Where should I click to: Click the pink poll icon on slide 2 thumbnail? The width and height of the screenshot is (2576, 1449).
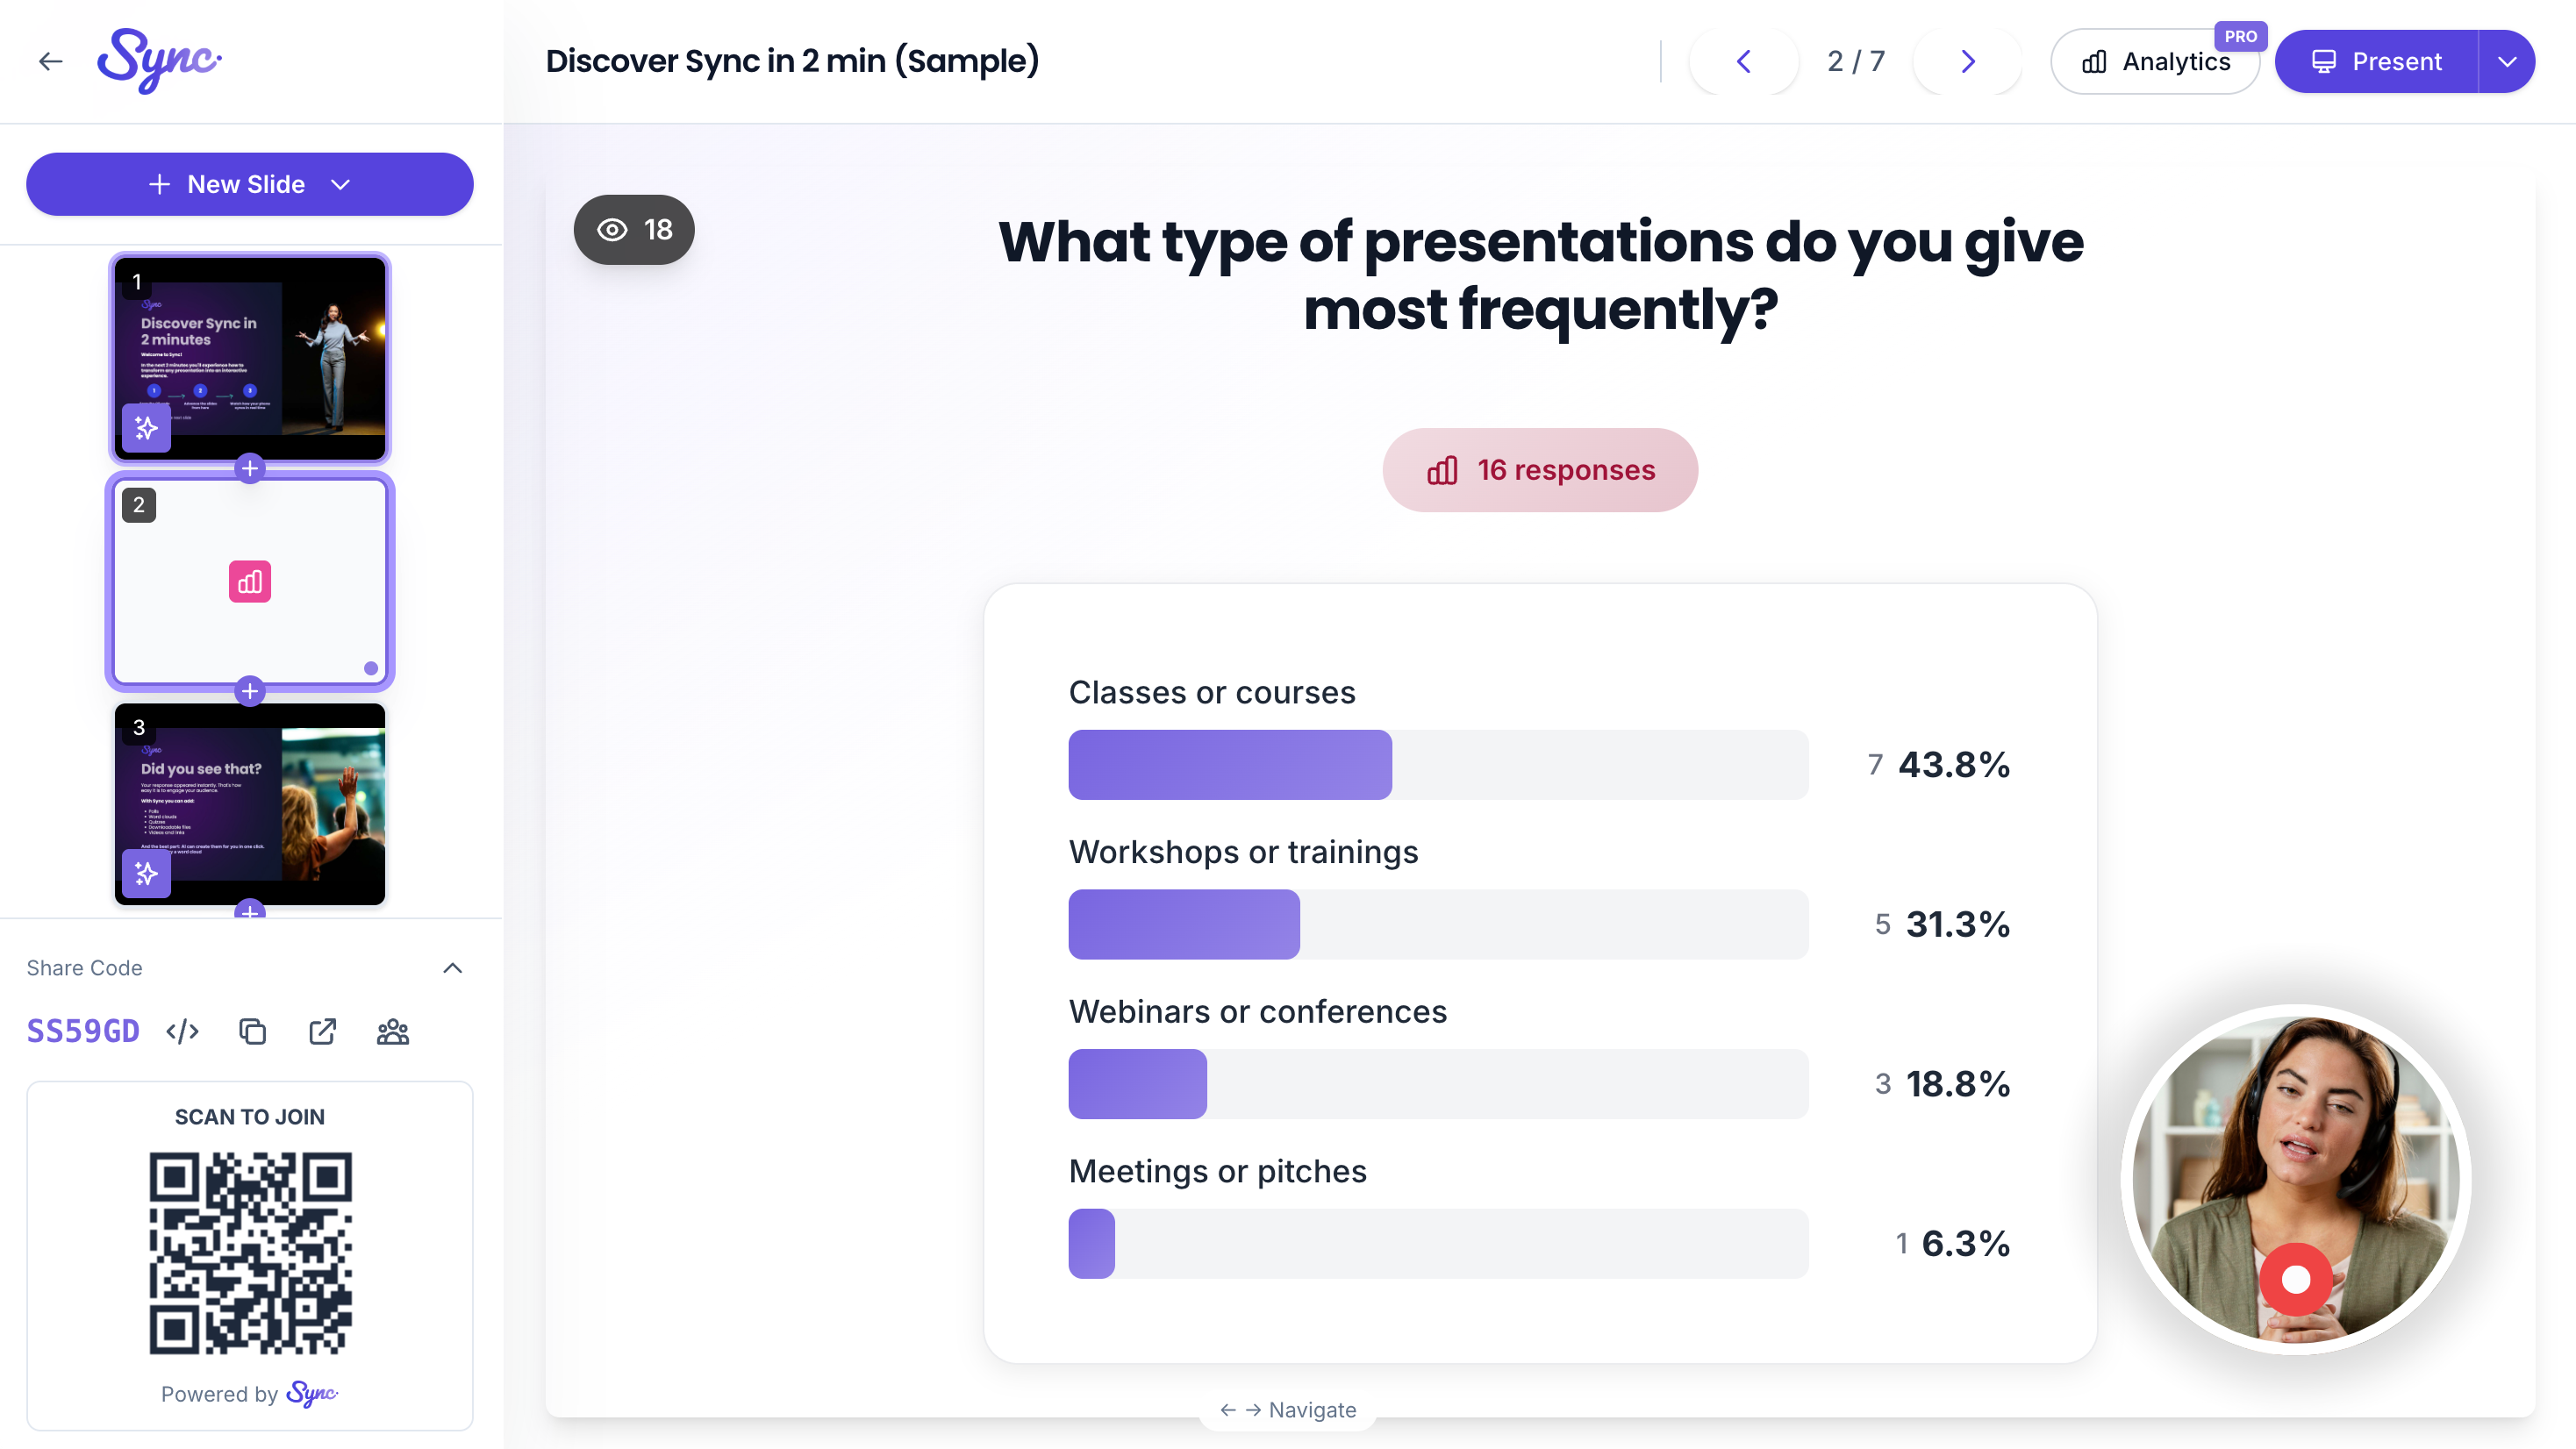[249, 581]
